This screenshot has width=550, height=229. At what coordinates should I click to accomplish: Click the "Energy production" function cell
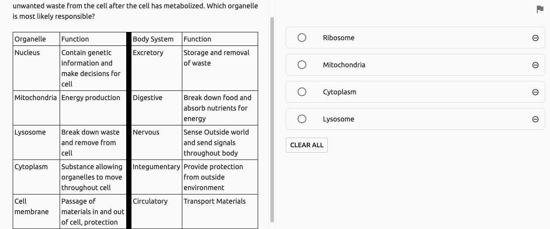click(91, 97)
